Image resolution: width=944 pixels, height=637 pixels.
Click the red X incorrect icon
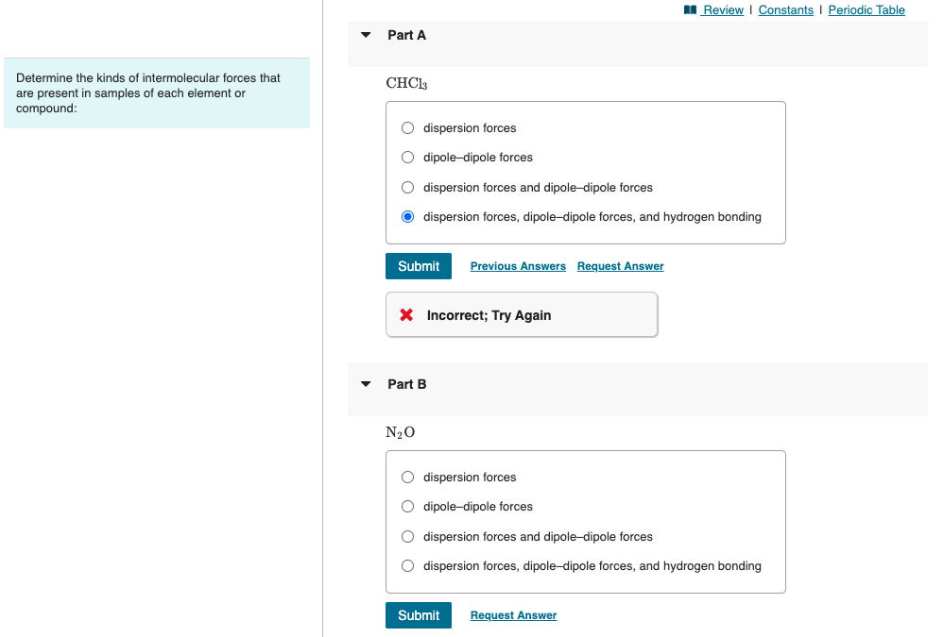406,315
